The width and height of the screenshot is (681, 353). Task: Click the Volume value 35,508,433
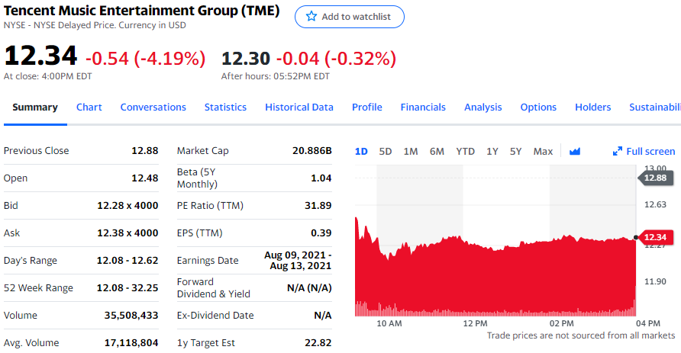(x=131, y=316)
